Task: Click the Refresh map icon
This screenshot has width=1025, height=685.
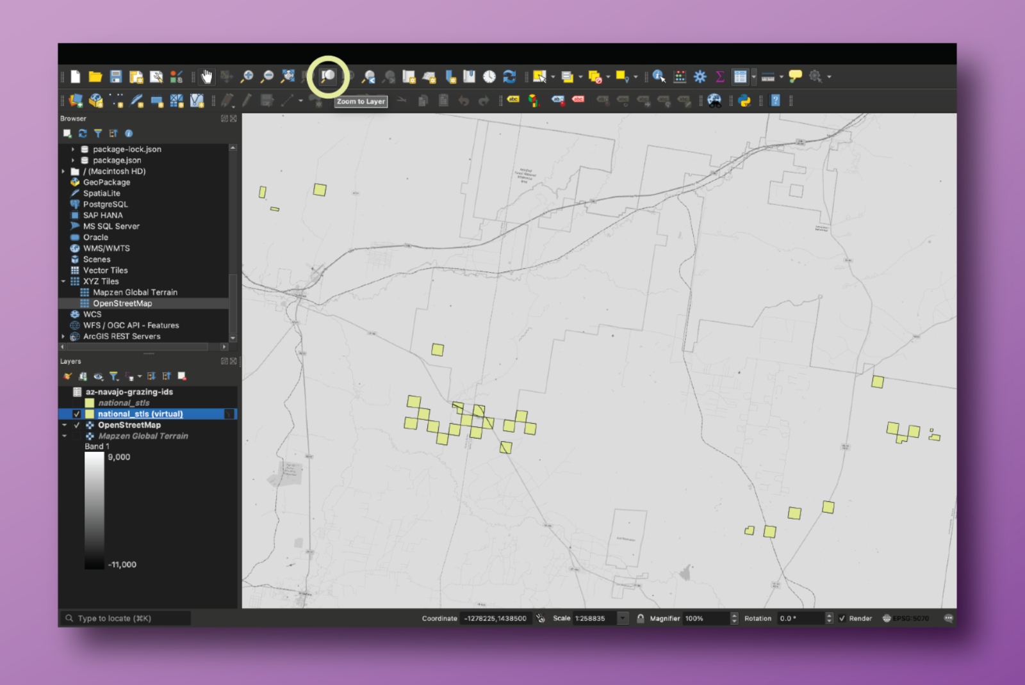Action: coord(509,77)
